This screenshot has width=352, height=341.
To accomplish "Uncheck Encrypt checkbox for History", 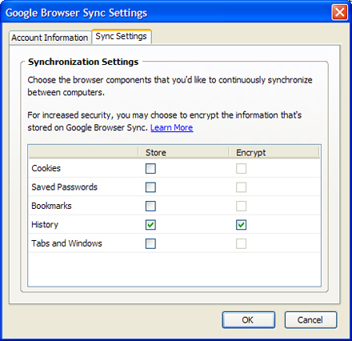I will pos(241,225).
